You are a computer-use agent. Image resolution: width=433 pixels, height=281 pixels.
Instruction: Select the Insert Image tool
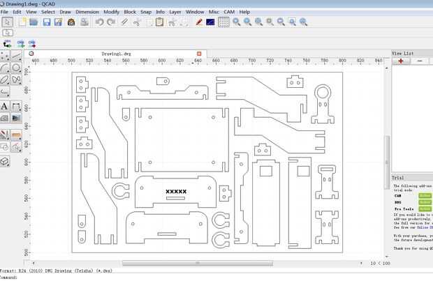point(16,118)
